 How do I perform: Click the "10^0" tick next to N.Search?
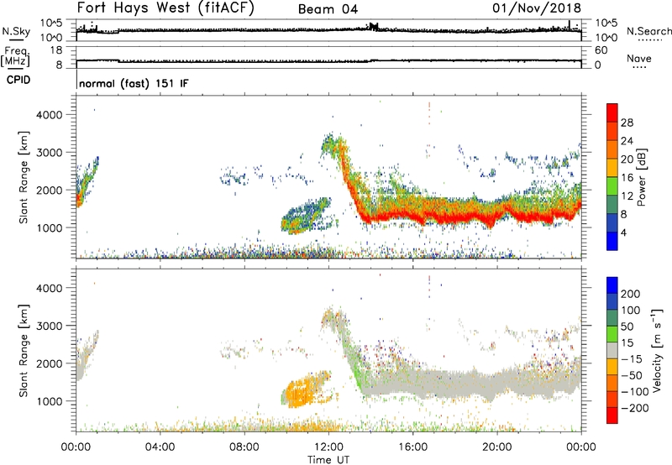tap(606, 38)
